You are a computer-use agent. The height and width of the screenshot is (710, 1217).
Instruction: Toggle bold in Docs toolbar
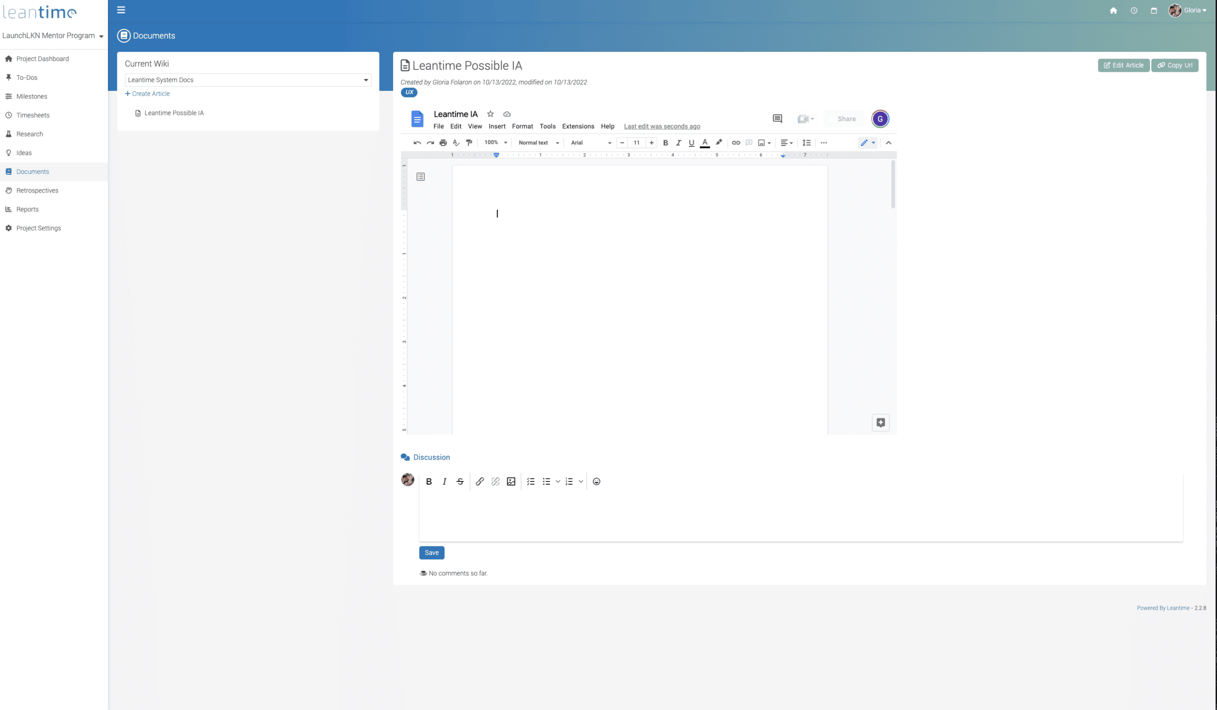point(665,143)
